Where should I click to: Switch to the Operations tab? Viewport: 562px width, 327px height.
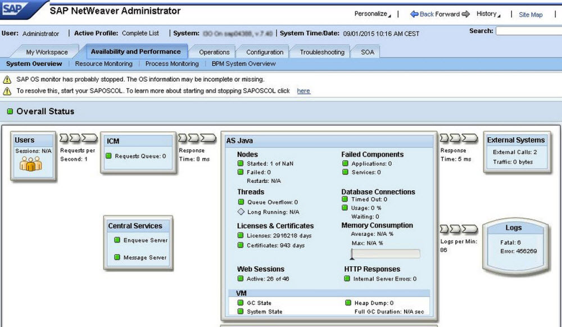214,52
